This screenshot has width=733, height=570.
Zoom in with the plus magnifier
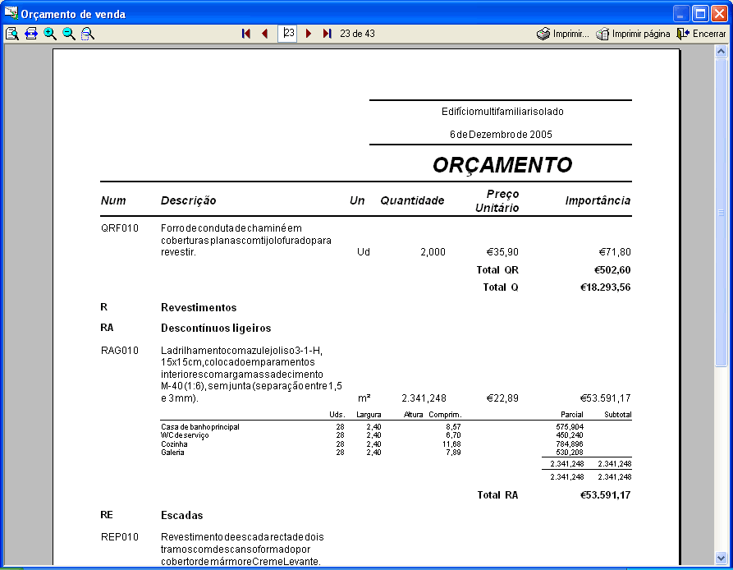[x=50, y=34]
